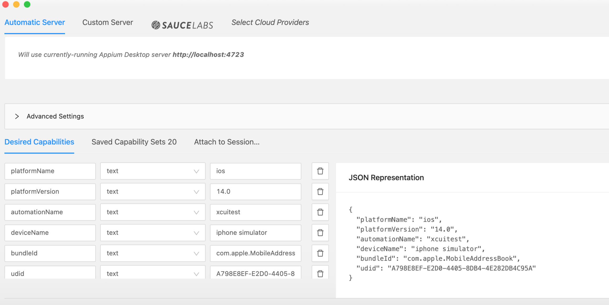The width and height of the screenshot is (609, 305).
Task: Minimize the window with yellow button
Action: [x=16, y=4]
